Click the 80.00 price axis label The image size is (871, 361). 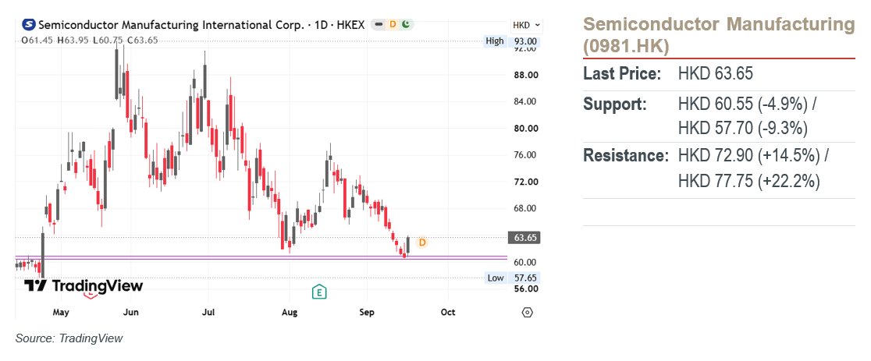click(525, 128)
